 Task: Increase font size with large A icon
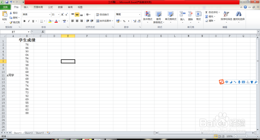pos(62,15)
